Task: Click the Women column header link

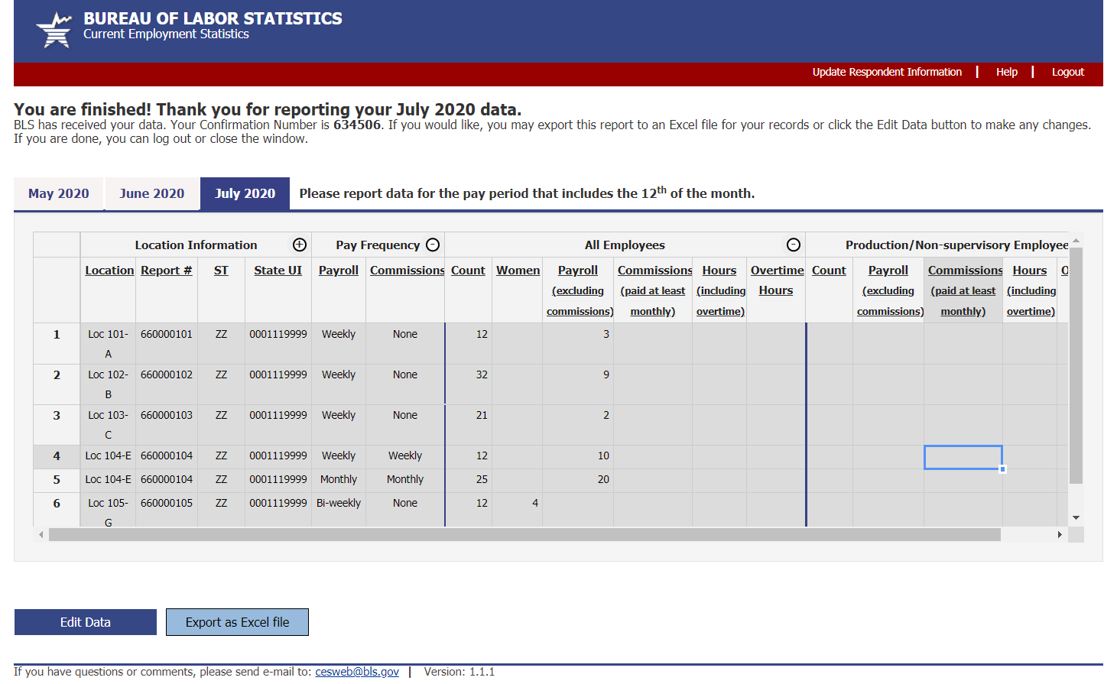Action: 518,271
